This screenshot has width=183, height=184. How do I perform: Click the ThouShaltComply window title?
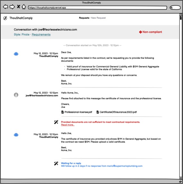pyautogui.click(x=91, y=3)
